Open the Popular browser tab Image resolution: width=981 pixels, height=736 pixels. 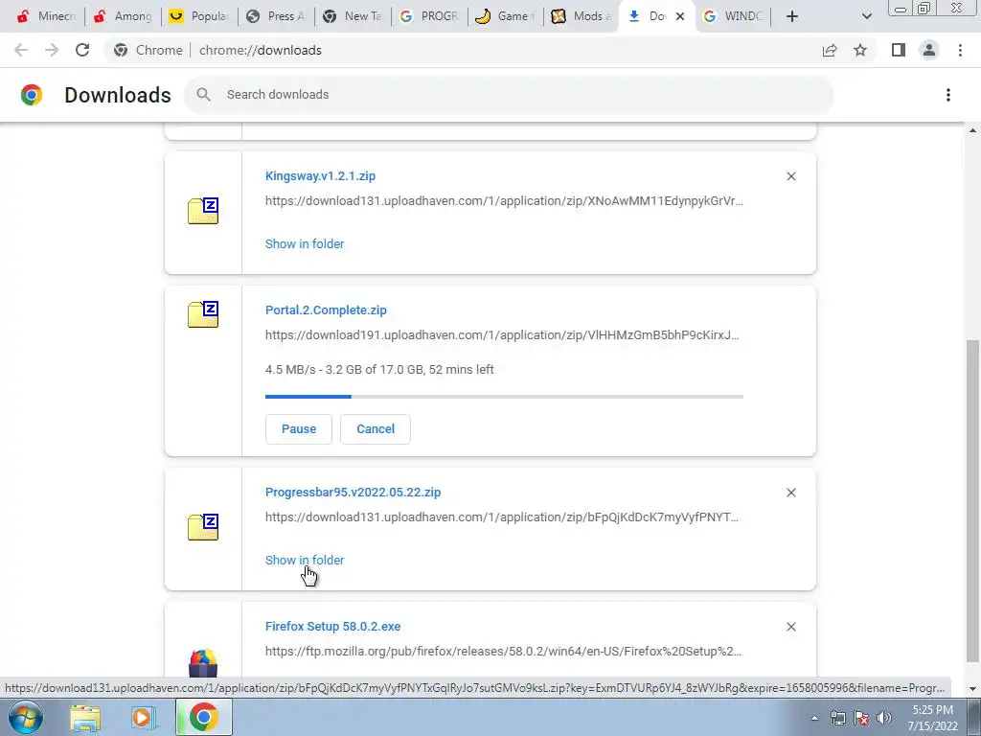click(199, 16)
